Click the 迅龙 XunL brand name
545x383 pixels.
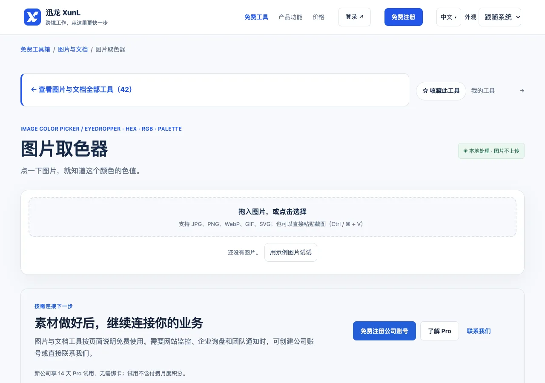pos(63,13)
